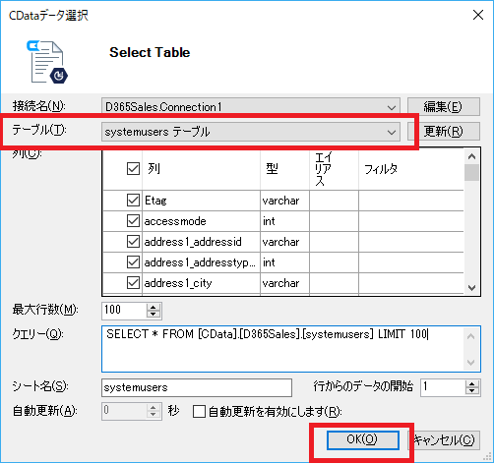Click the starting row field showing 1
The image size is (494, 464).
[443, 387]
